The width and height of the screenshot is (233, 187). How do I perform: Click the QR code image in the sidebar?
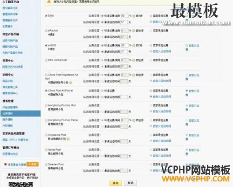click(21, 184)
